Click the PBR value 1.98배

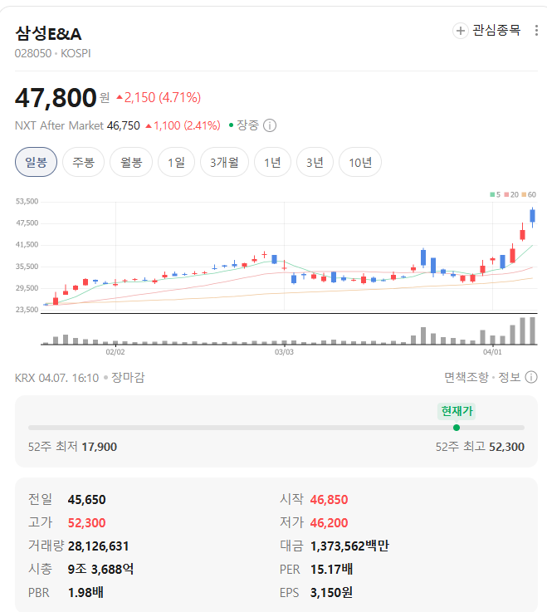(85, 592)
